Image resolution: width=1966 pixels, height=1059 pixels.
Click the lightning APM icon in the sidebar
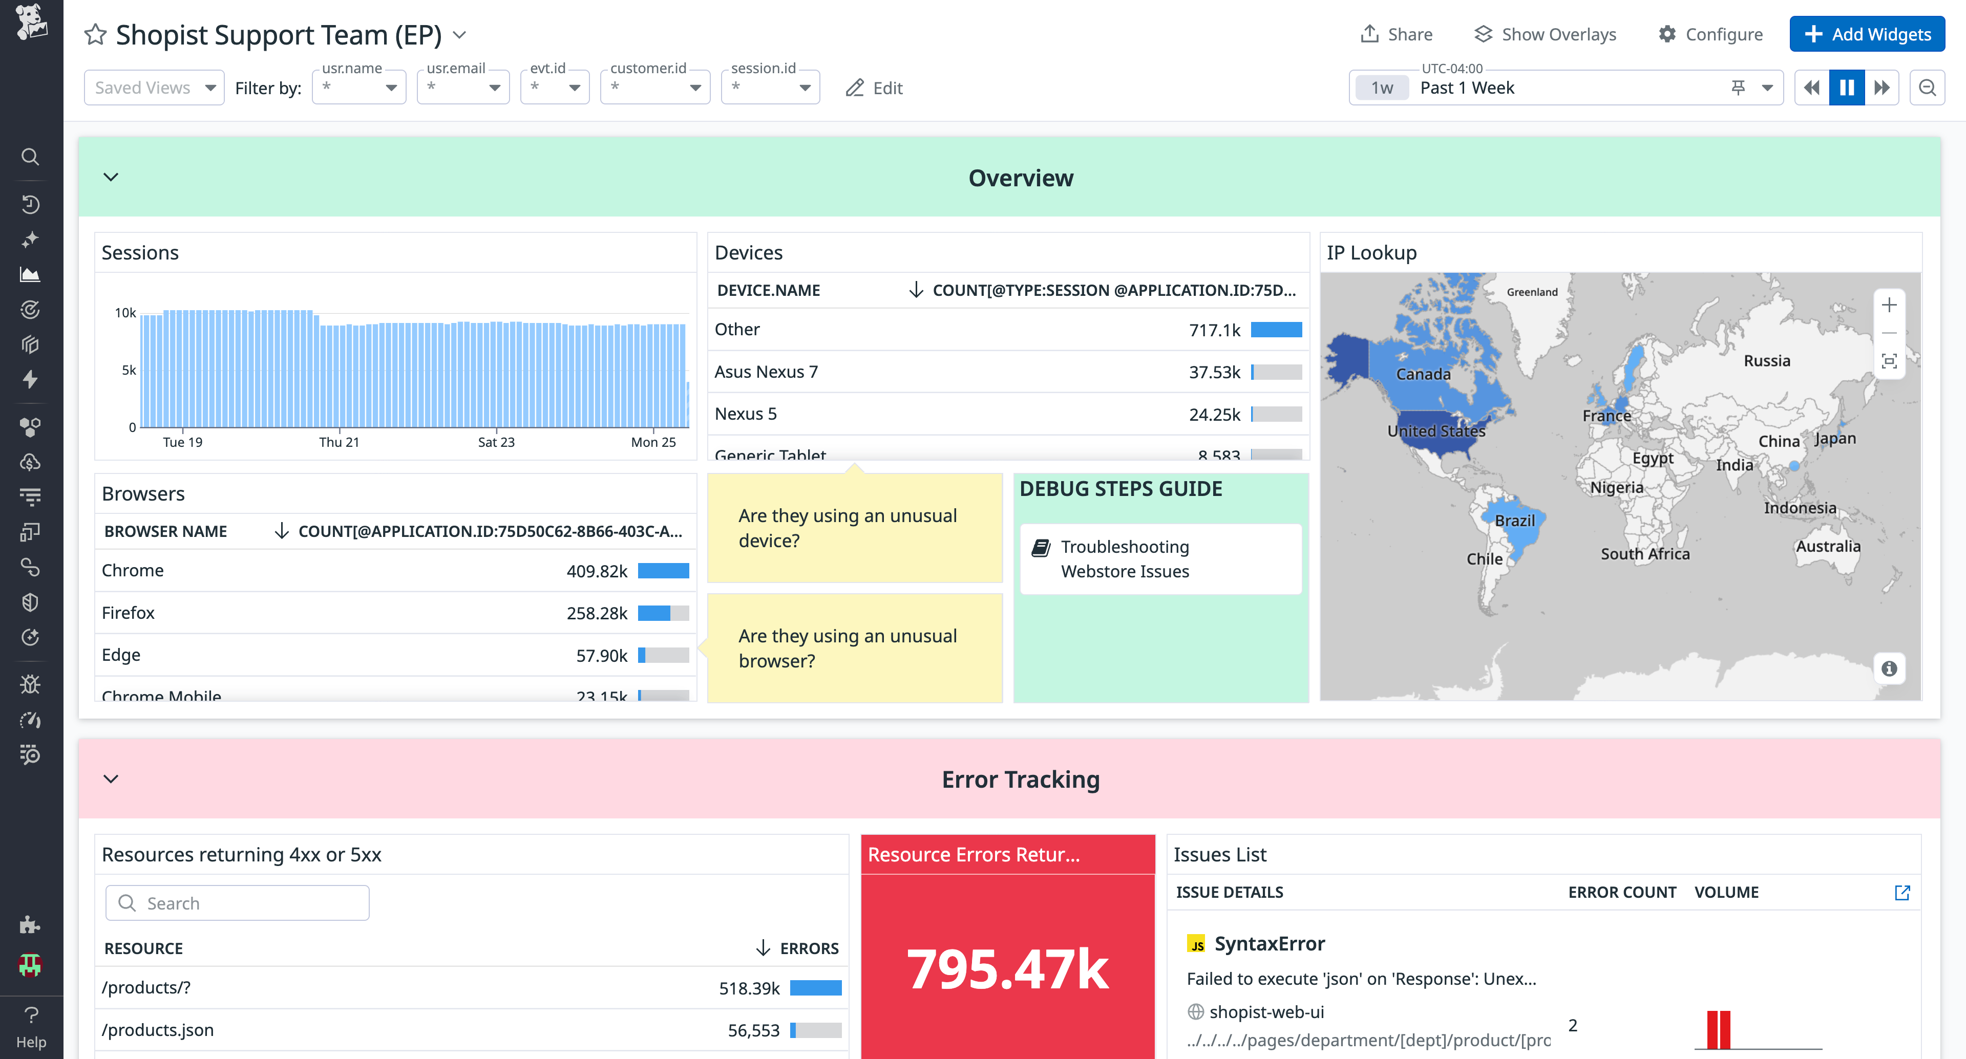[x=31, y=379]
